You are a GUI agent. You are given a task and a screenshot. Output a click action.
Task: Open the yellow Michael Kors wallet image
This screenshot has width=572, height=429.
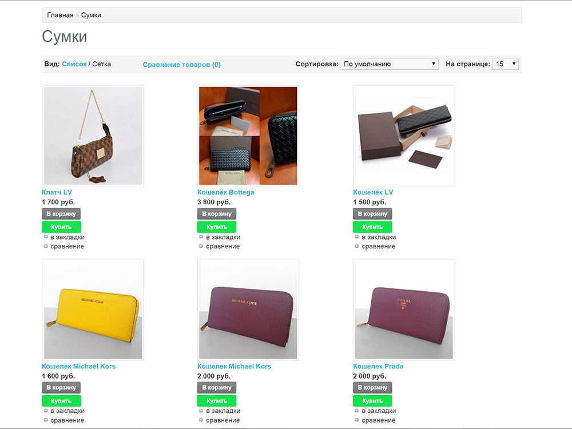[93, 309]
